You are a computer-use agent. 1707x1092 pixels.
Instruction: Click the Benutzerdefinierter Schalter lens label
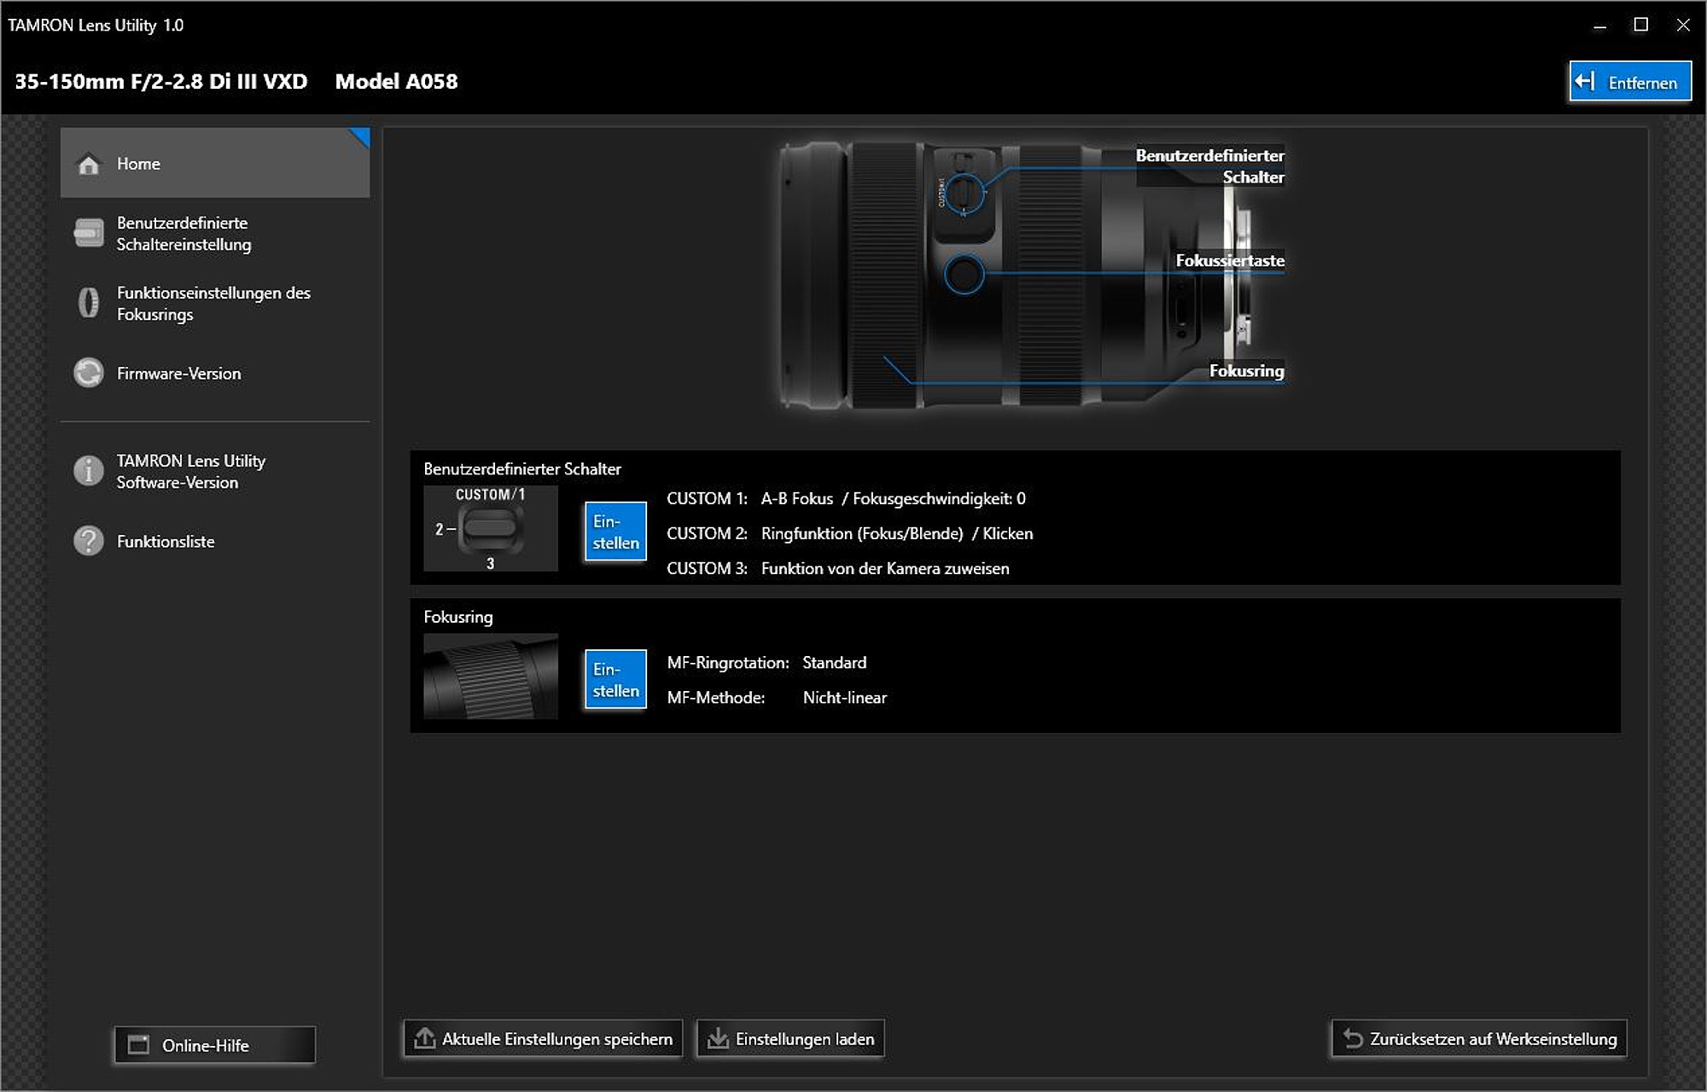click(x=1209, y=166)
